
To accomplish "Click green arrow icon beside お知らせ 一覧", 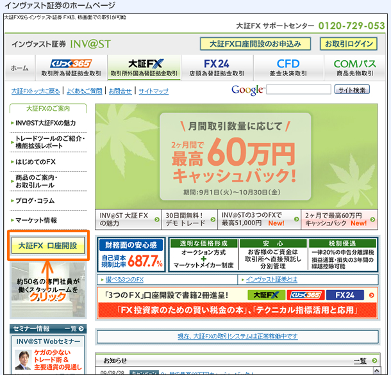I will [374, 360].
